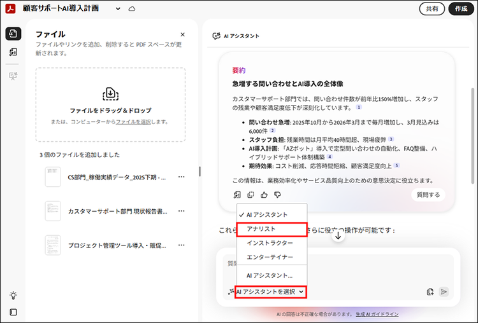Viewport: 478px width, 323px height.
Task: Open the CS部門_稼働実績データ file thumbnail
Action: (x=53, y=177)
